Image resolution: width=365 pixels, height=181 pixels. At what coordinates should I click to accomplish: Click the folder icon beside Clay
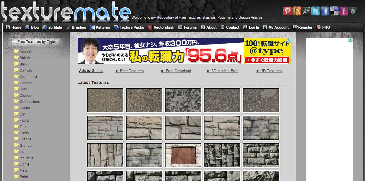click(x=16, y=89)
